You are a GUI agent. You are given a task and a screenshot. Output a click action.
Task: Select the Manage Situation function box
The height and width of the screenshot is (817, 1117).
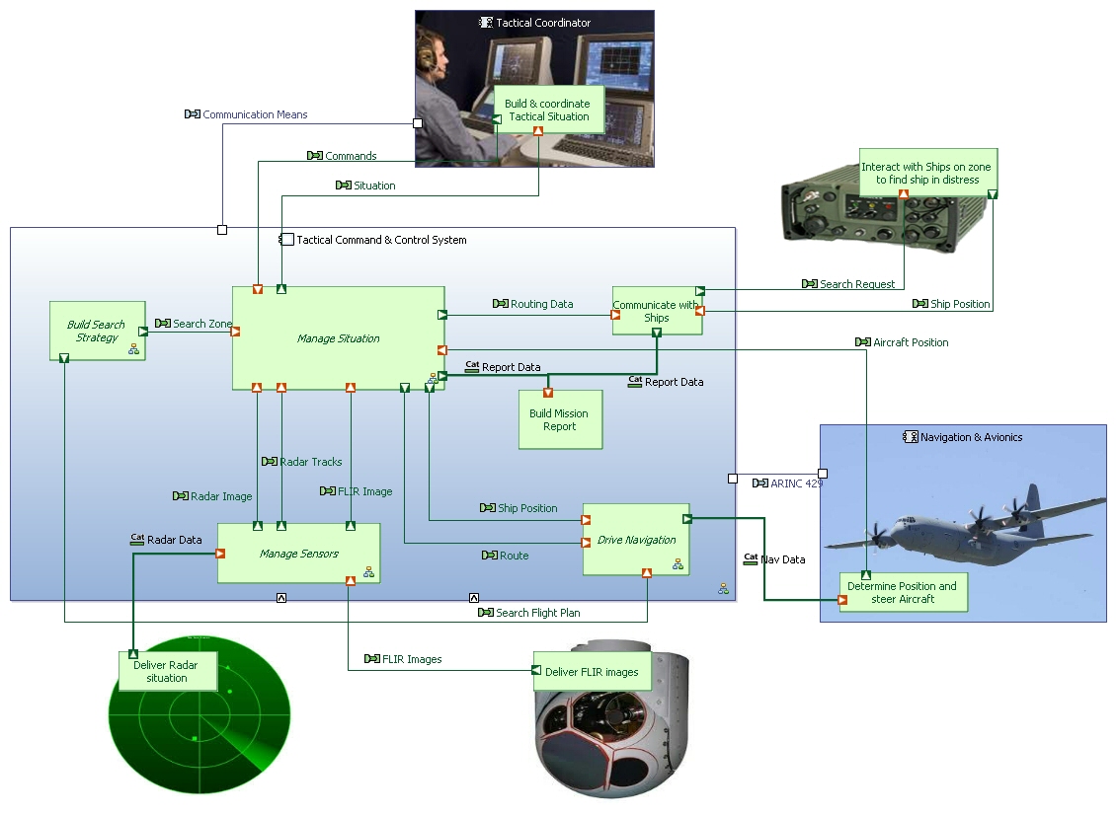[x=339, y=338]
